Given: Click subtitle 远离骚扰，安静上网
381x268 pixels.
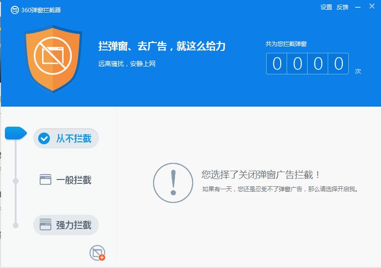Looking at the screenshot, I should pyautogui.click(x=127, y=64).
